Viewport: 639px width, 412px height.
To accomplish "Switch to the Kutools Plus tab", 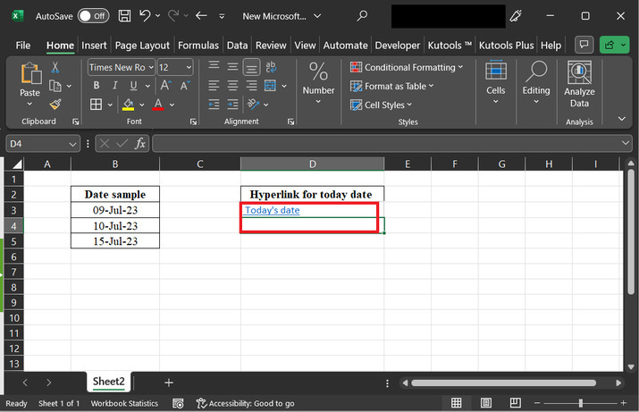I will click(507, 45).
